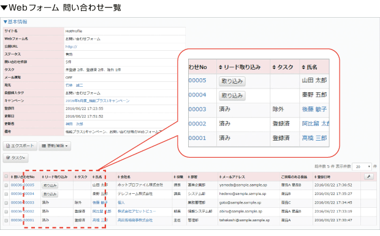Select the takakashi@sample.sample.sp email cell

pos(245,220)
